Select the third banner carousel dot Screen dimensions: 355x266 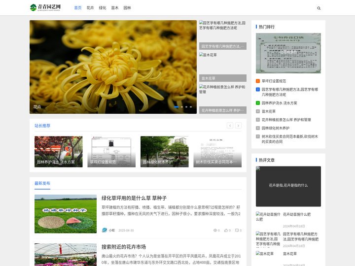point(186,107)
